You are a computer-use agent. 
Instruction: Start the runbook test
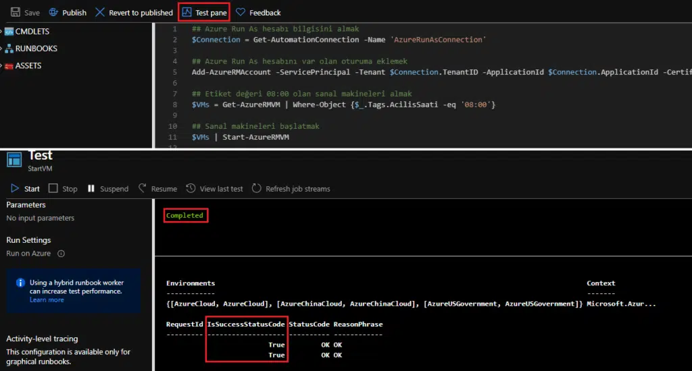point(25,189)
